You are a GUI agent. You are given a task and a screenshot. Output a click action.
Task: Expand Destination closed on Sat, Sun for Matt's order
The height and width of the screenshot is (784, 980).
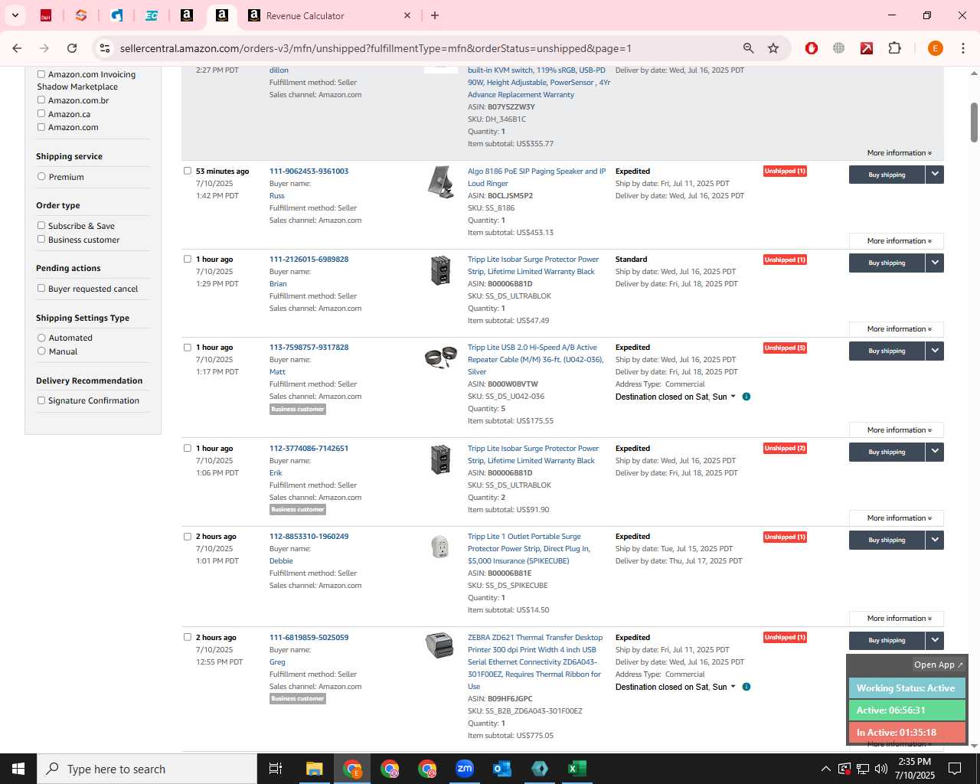(675, 397)
